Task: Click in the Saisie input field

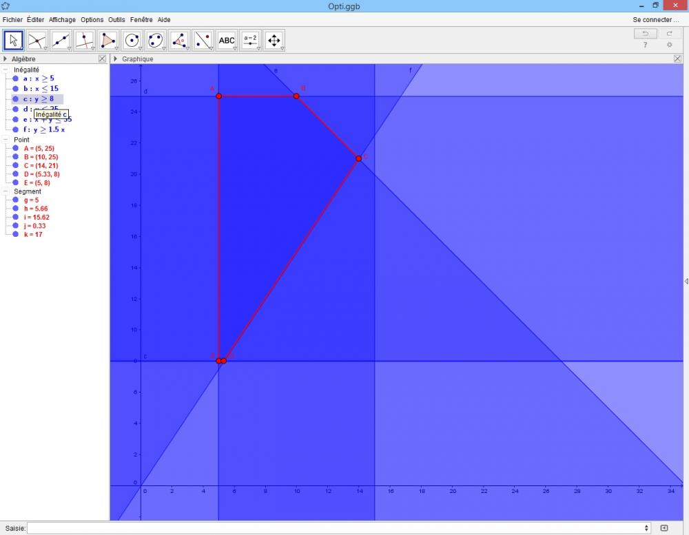Action: coord(335,528)
